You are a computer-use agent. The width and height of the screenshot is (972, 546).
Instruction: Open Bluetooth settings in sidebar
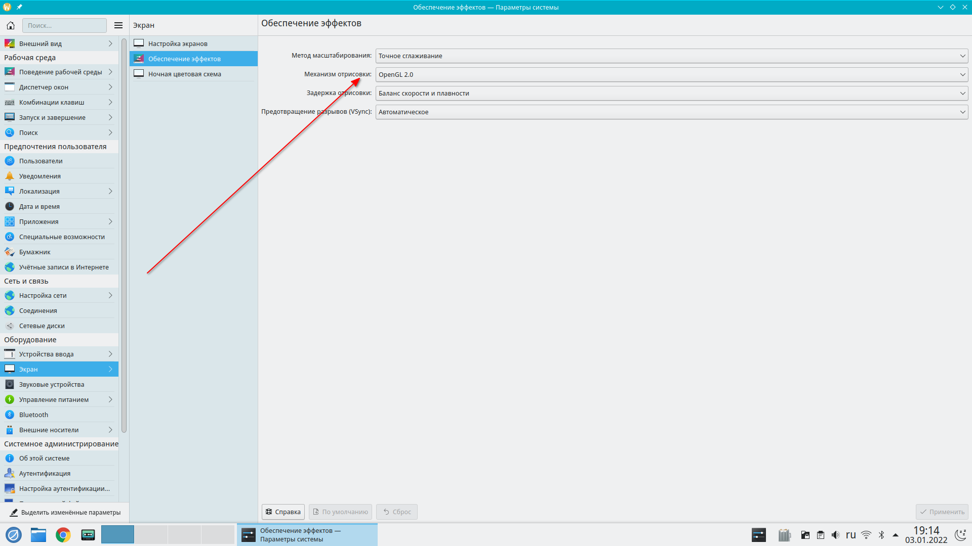pos(33,415)
